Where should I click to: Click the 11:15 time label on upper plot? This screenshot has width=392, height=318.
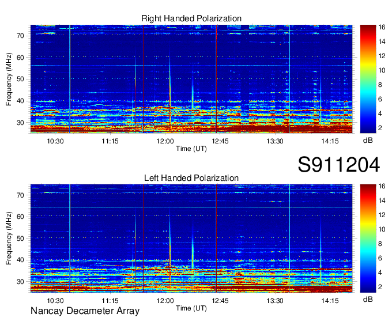point(110,141)
